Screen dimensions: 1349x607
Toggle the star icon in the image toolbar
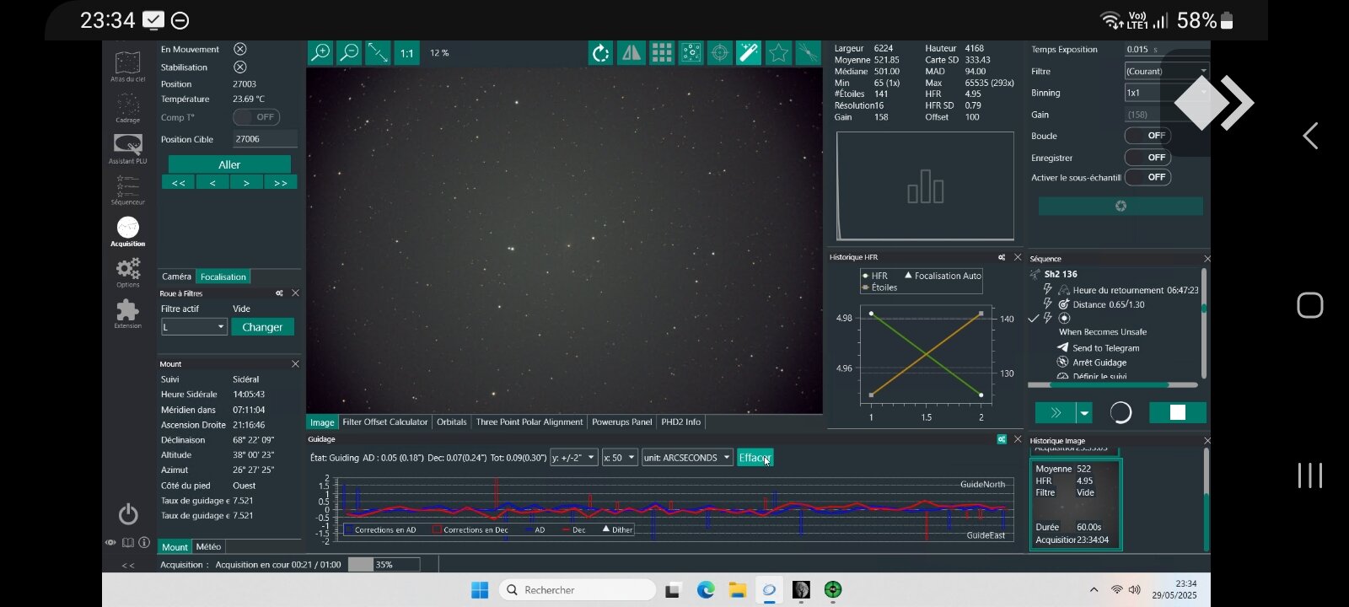coord(778,53)
